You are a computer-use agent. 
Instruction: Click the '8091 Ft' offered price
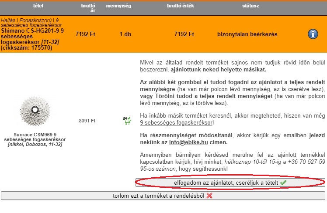coord(87,121)
